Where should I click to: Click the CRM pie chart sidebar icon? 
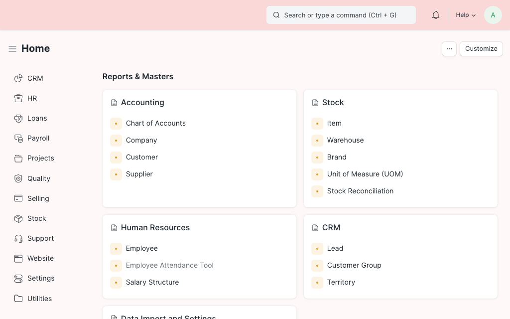point(18,78)
